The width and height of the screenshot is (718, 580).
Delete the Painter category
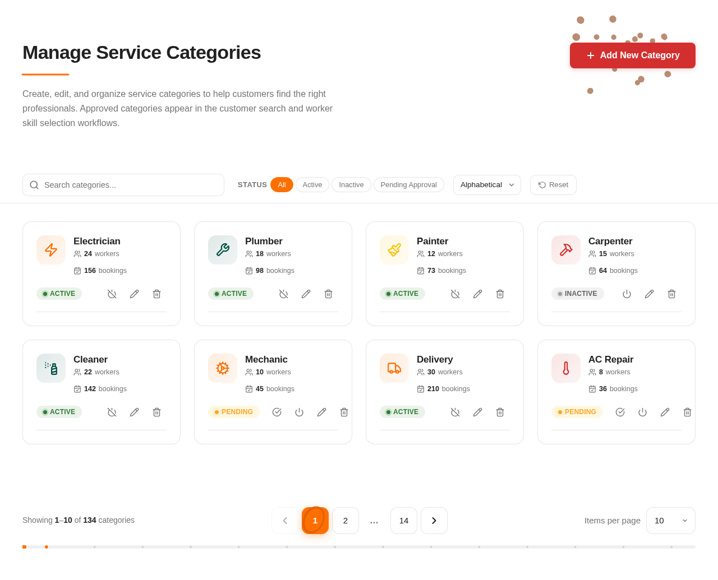(500, 294)
